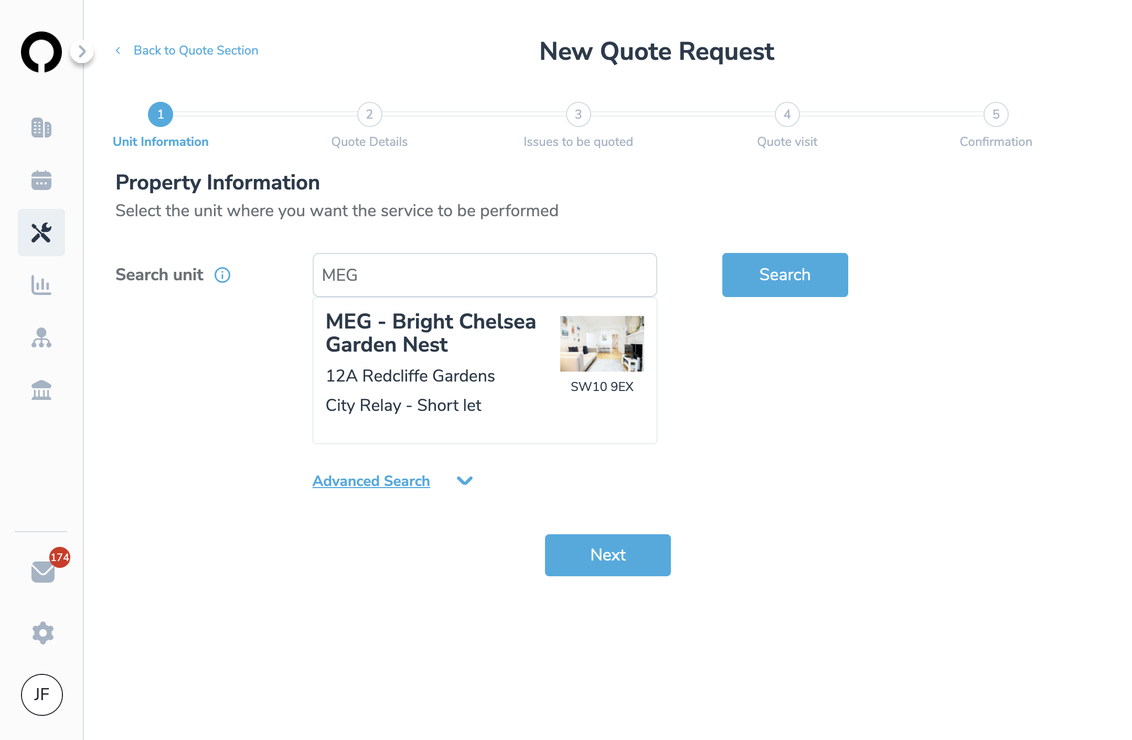This screenshot has width=1132, height=740.
Task: Click the Next button
Action: point(608,555)
